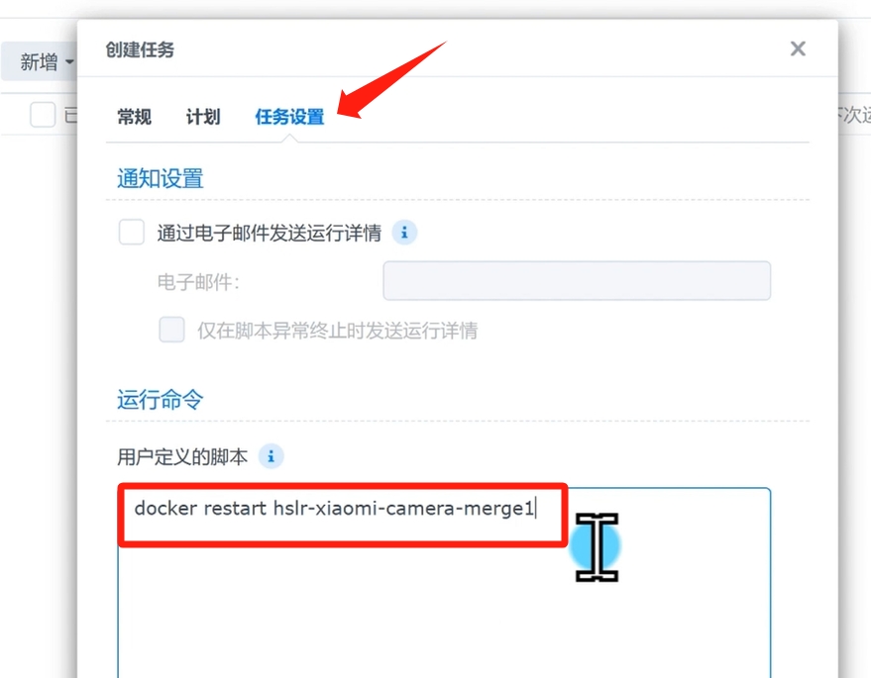Click the info icon beside email run details
Image resolution: width=871 pixels, height=678 pixels.
[404, 233]
